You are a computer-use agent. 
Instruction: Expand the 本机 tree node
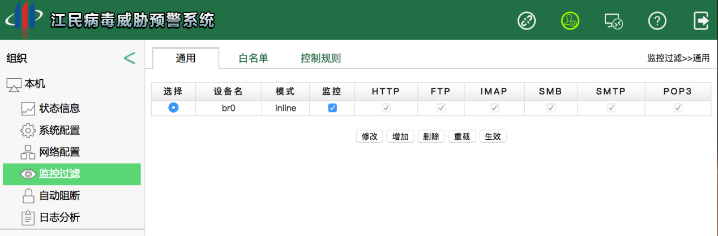tap(34, 84)
